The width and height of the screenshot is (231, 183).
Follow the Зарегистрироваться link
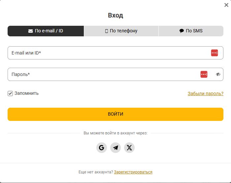(133, 172)
